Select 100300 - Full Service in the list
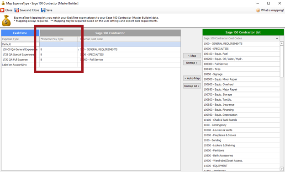The height and width of the screenshot is (172, 285). (241, 64)
